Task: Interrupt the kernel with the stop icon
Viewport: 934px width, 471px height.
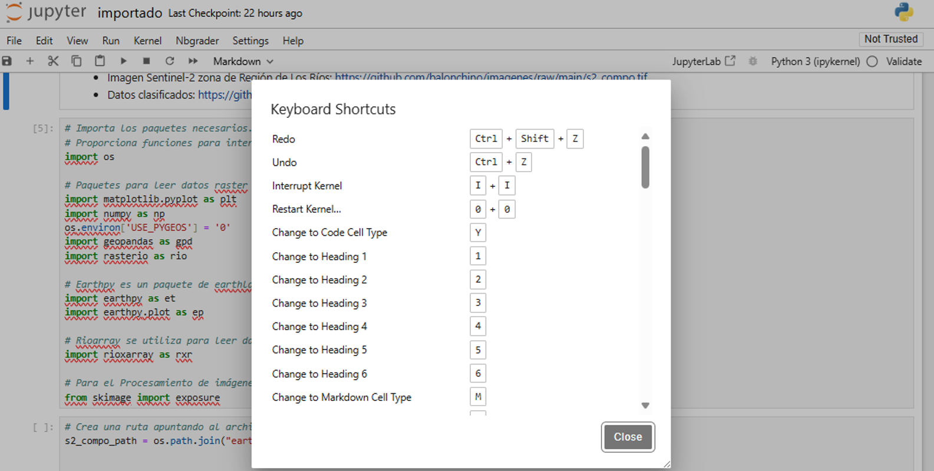Action: 146,61
